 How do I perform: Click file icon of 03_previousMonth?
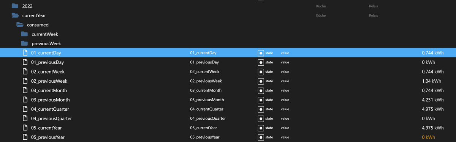coord(25,100)
